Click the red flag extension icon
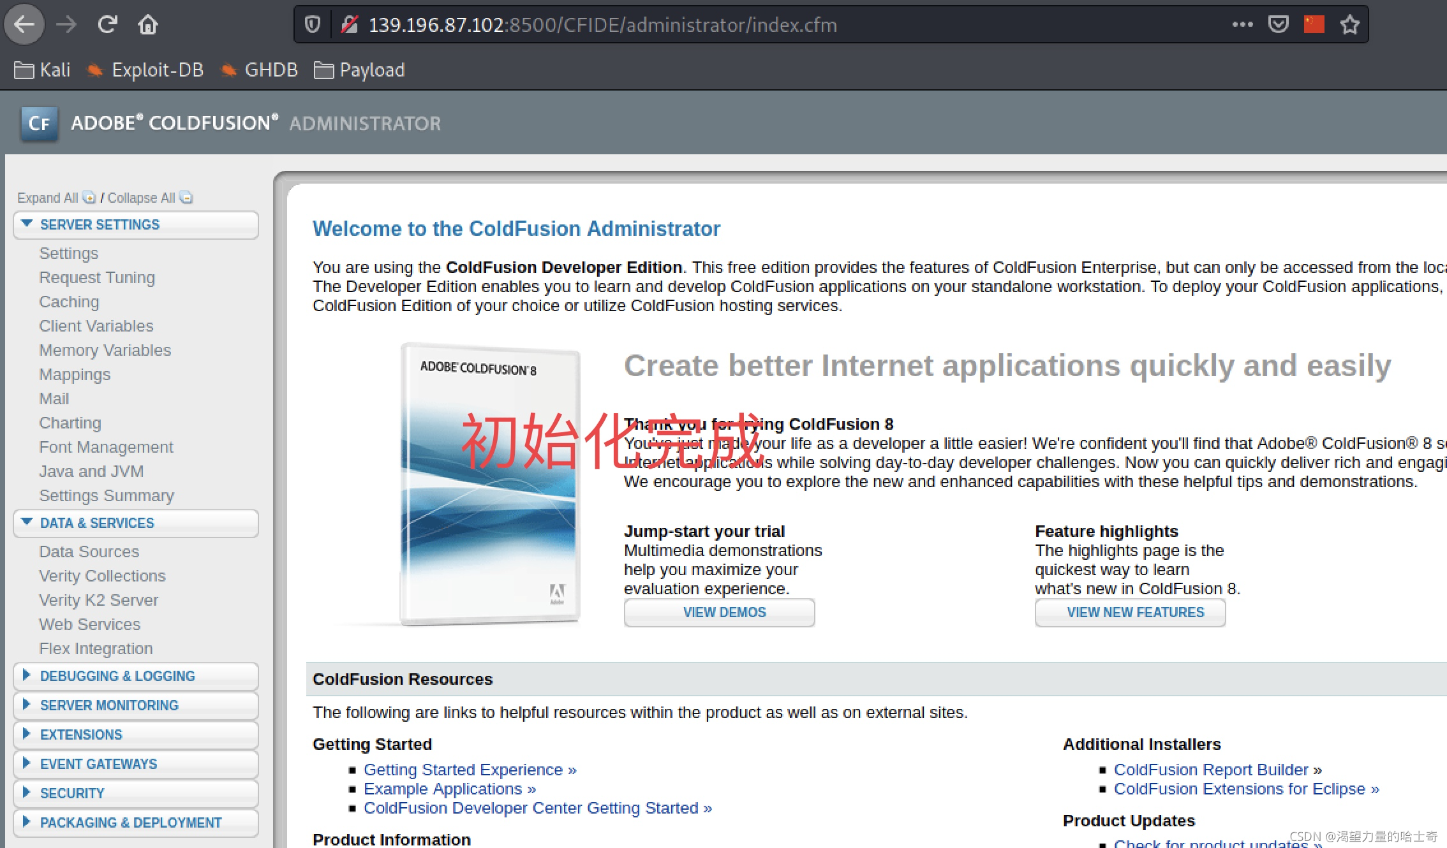The image size is (1447, 848). [x=1314, y=25]
